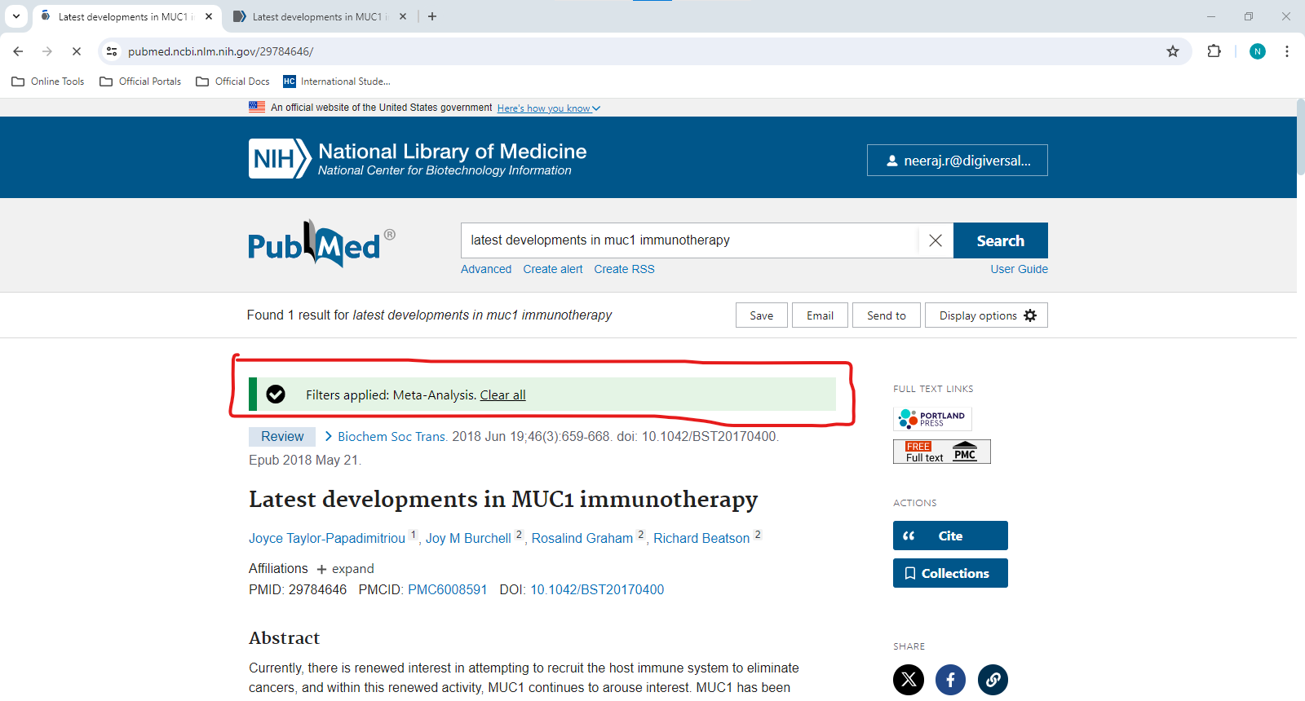Click the PMID: 29784646 text
1305x701 pixels.
(298, 590)
